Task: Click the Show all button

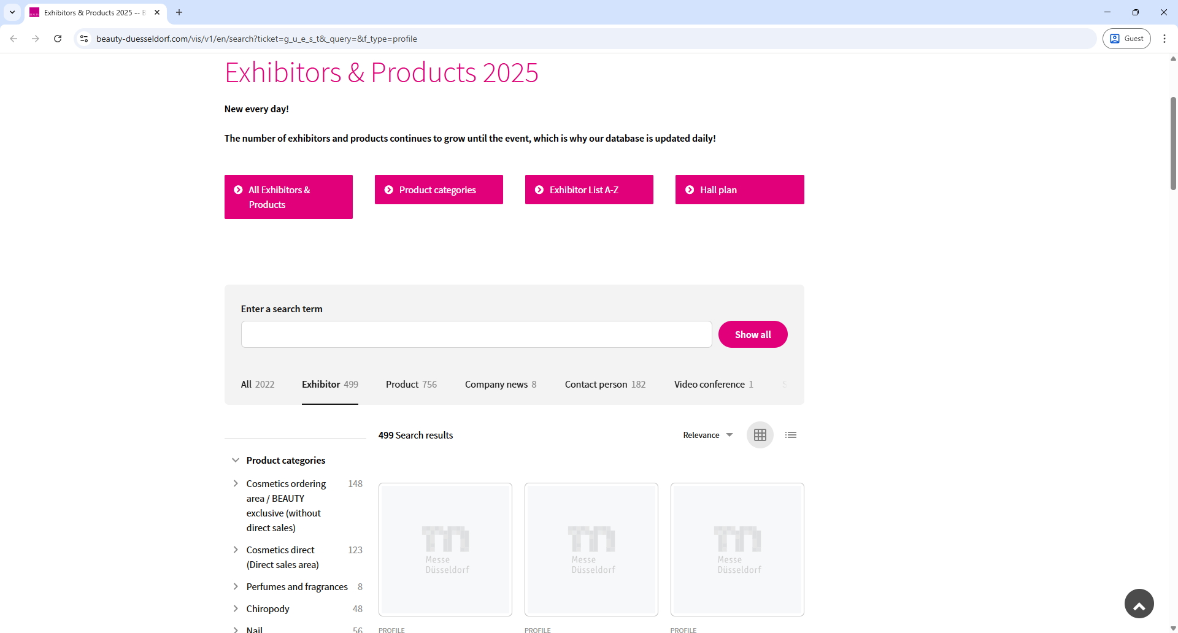Action: (x=753, y=334)
